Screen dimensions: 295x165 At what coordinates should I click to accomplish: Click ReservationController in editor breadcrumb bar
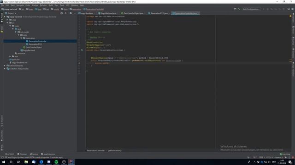click(x=95, y=151)
